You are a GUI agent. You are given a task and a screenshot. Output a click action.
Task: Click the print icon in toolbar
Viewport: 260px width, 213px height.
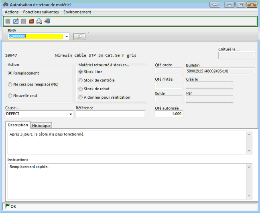click(x=39, y=21)
